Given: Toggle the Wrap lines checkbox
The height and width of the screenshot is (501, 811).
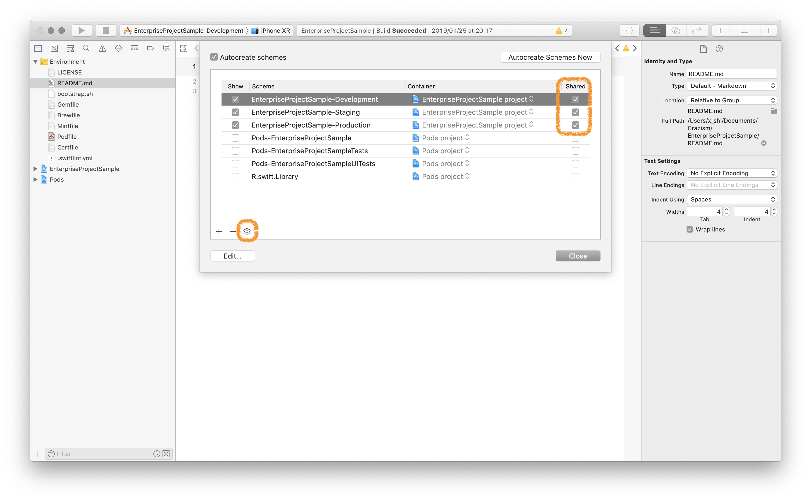Looking at the screenshot, I should click(x=690, y=229).
